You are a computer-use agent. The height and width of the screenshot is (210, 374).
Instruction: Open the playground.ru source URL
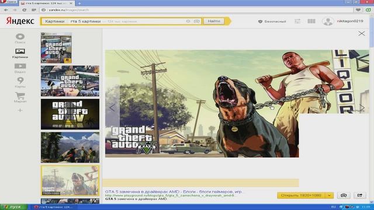(169, 195)
